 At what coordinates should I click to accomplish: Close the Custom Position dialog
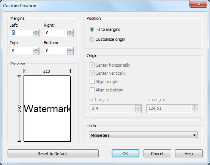pyautogui.click(x=199, y=4)
